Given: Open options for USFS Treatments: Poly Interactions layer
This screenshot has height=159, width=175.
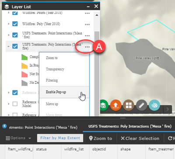Looking at the screenshot, I should [x=87, y=47].
